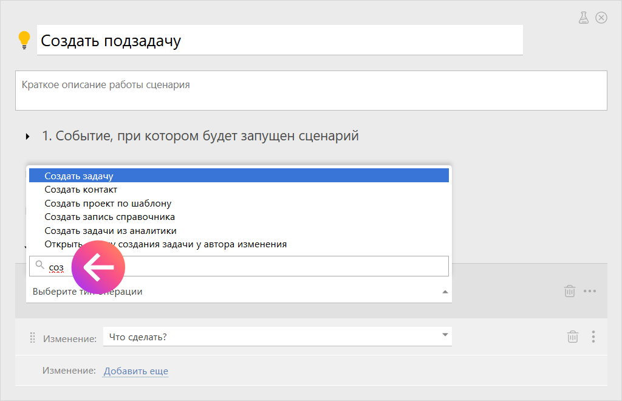This screenshot has height=401, width=622.
Task: Delete the 'Что сделать?' row using trash icon
Action: (572, 337)
